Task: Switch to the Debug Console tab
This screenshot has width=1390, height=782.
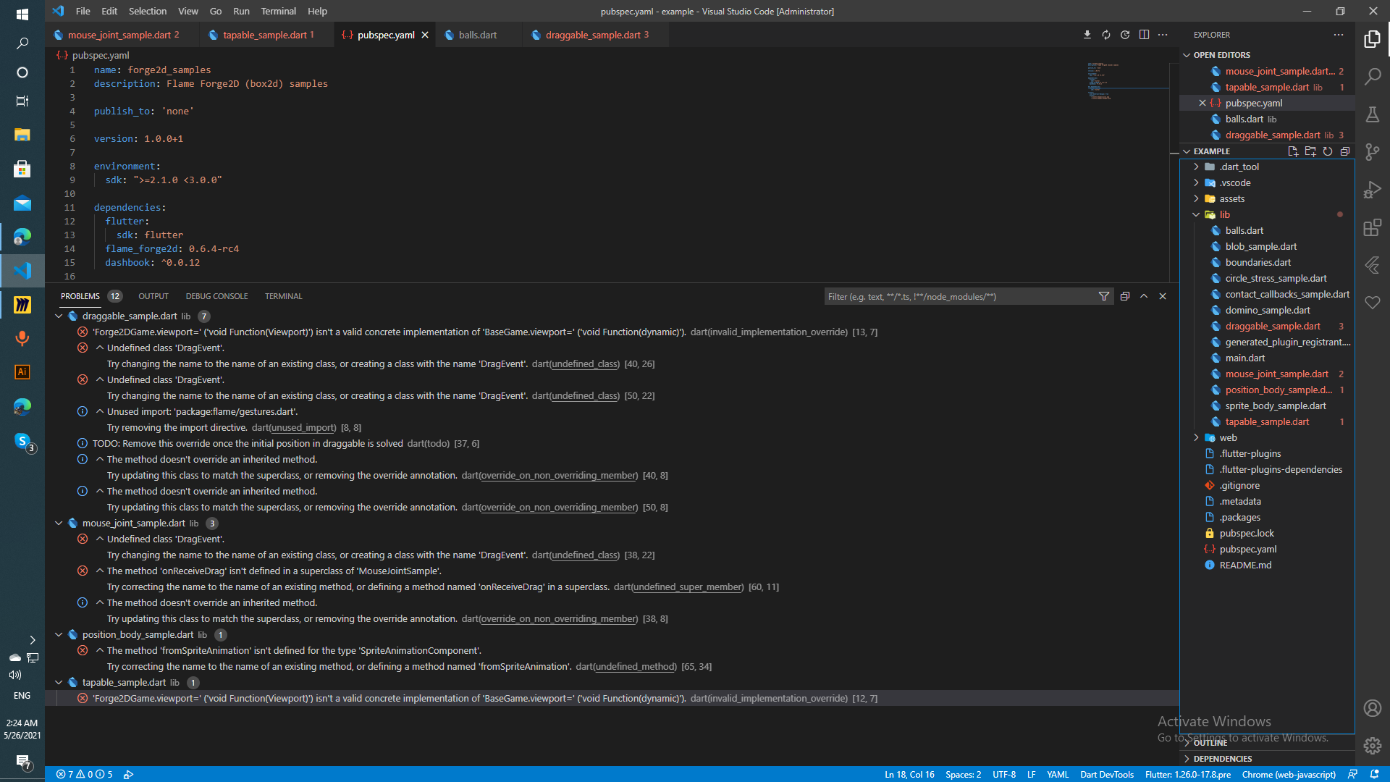Action: [x=216, y=296]
